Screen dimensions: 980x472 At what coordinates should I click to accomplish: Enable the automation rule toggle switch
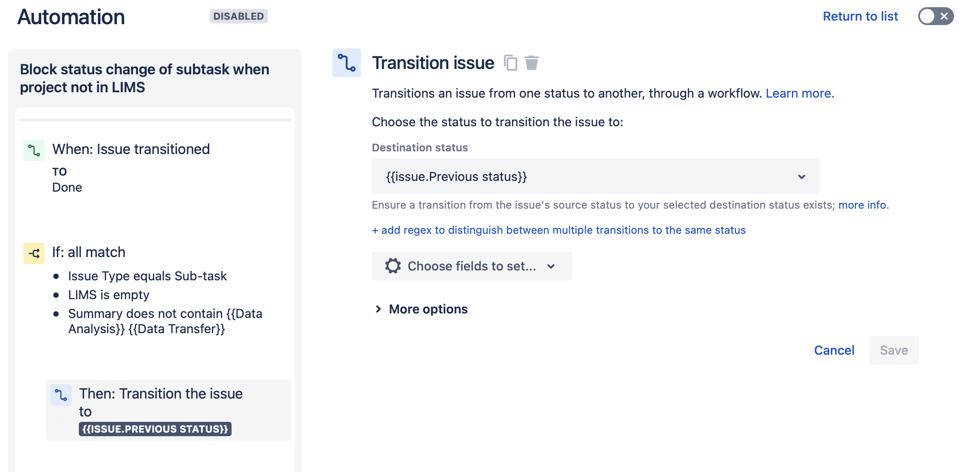935,16
